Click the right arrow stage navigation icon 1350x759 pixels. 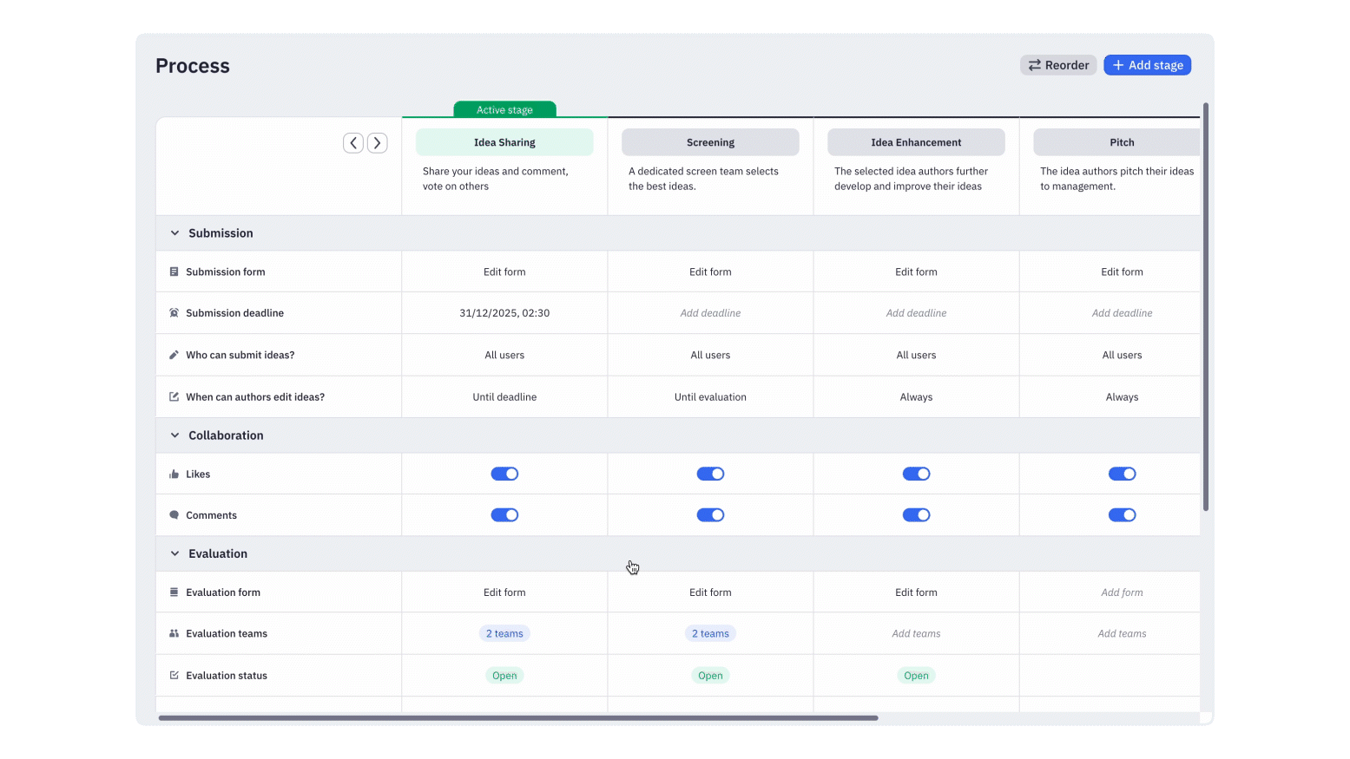click(x=377, y=143)
